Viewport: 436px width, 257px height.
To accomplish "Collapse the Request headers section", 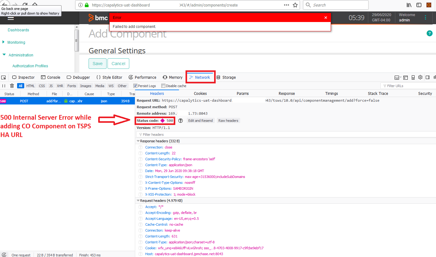I will click(138, 201).
